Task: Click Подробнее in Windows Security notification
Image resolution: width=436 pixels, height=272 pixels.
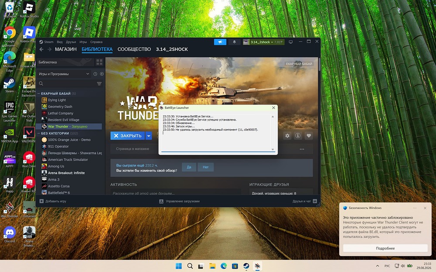Action: 385,248
